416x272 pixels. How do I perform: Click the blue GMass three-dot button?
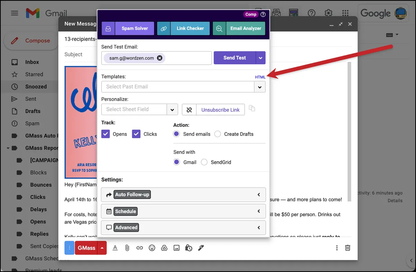69,248
